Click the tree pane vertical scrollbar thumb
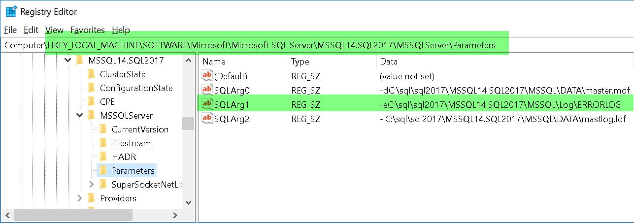This screenshot has width=634, height=223. [188, 123]
